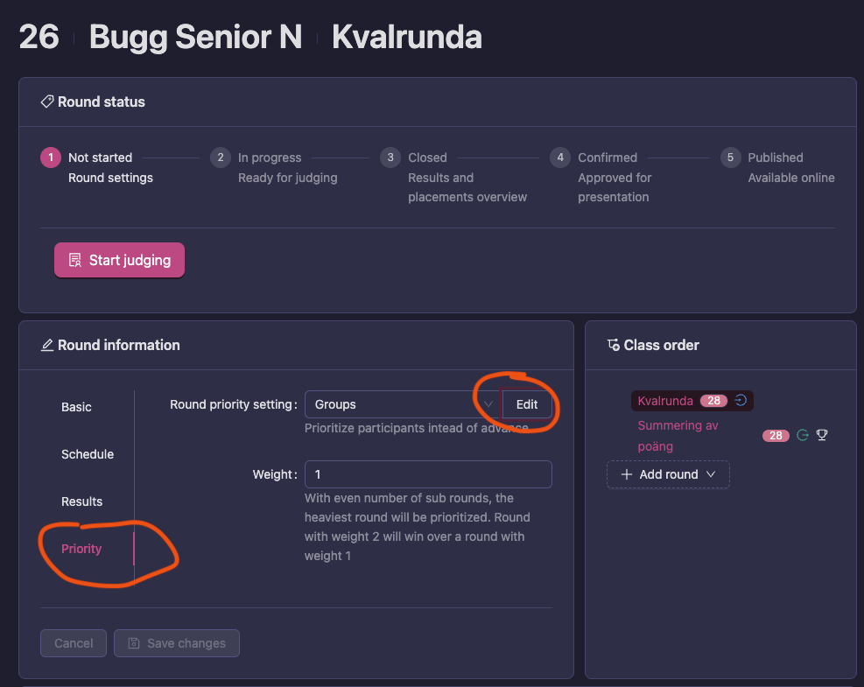Click the green logout icon beside Summering av poäng
The width and height of the screenshot is (864, 687).
tap(802, 435)
